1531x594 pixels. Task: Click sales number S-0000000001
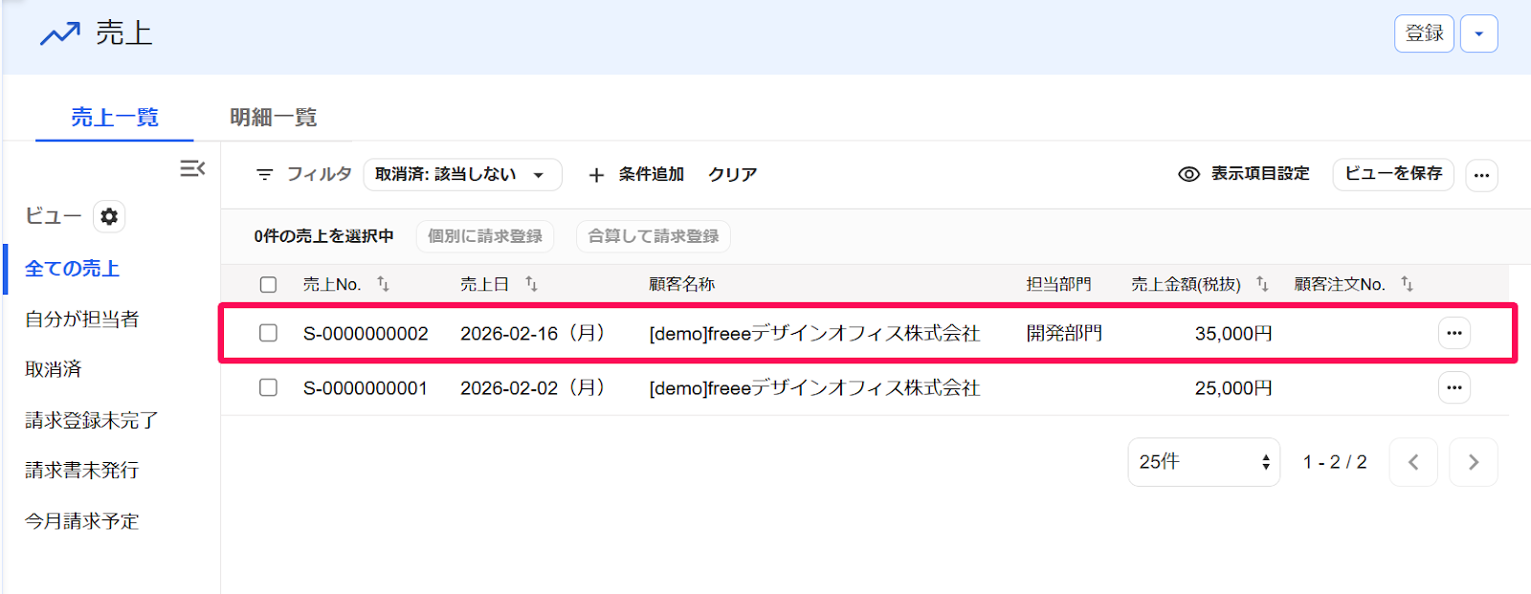[x=366, y=388]
